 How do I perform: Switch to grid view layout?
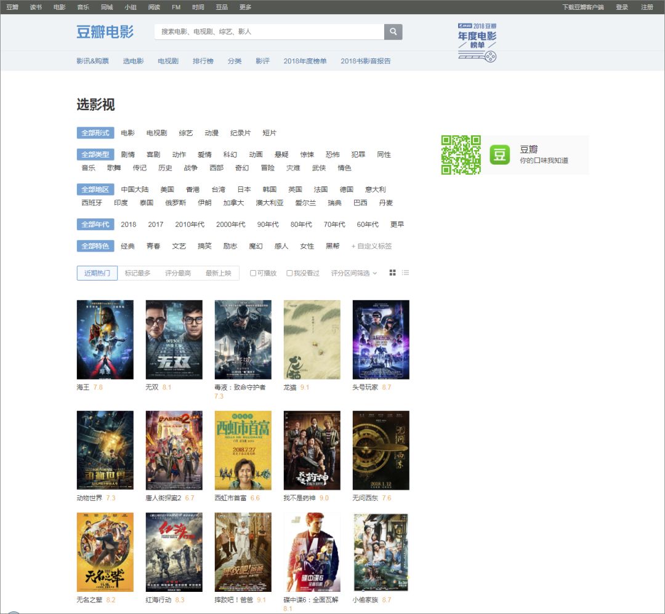point(392,273)
